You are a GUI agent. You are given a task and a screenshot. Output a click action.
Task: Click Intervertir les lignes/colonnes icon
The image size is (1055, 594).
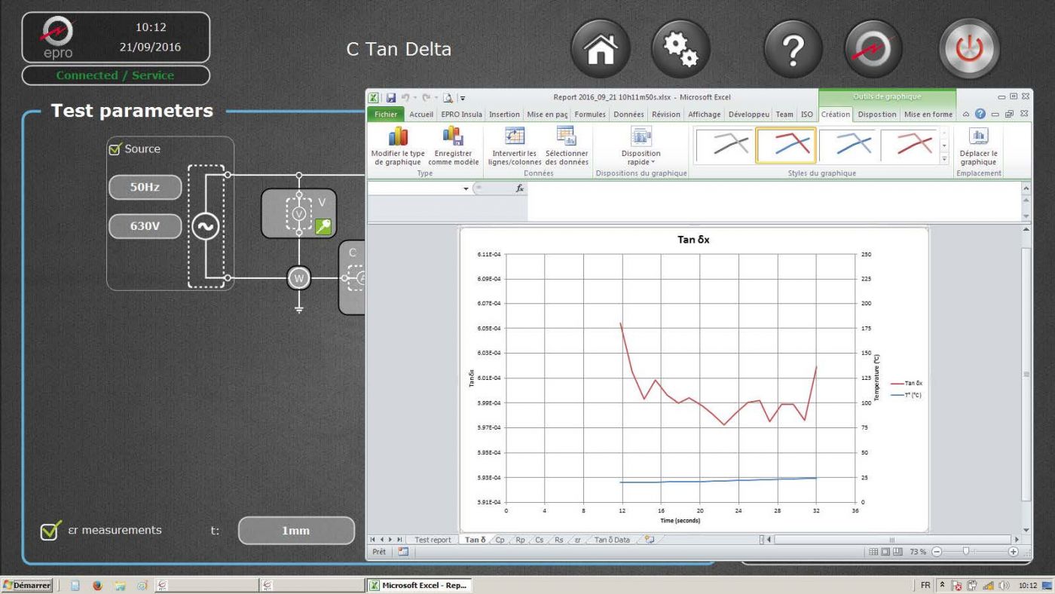[x=514, y=146]
